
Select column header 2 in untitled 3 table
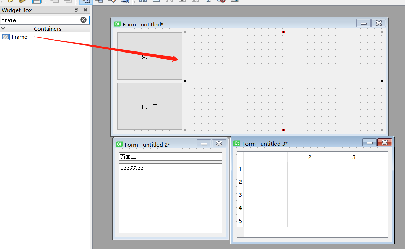point(310,157)
